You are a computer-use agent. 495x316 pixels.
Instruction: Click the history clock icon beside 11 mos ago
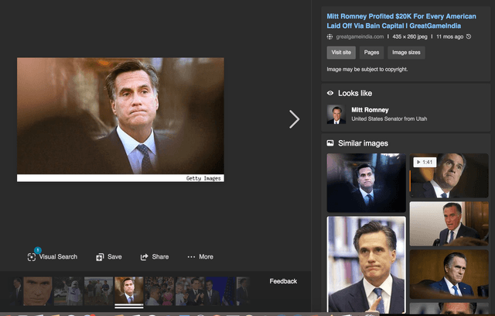(469, 36)
